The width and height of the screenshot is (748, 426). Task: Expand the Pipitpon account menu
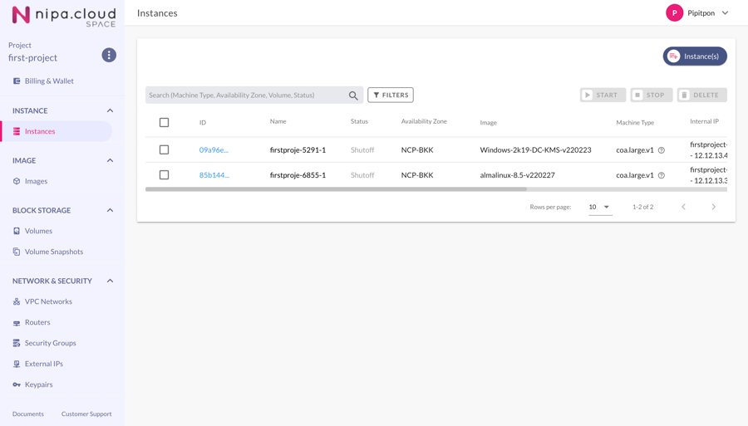(725, 13)
